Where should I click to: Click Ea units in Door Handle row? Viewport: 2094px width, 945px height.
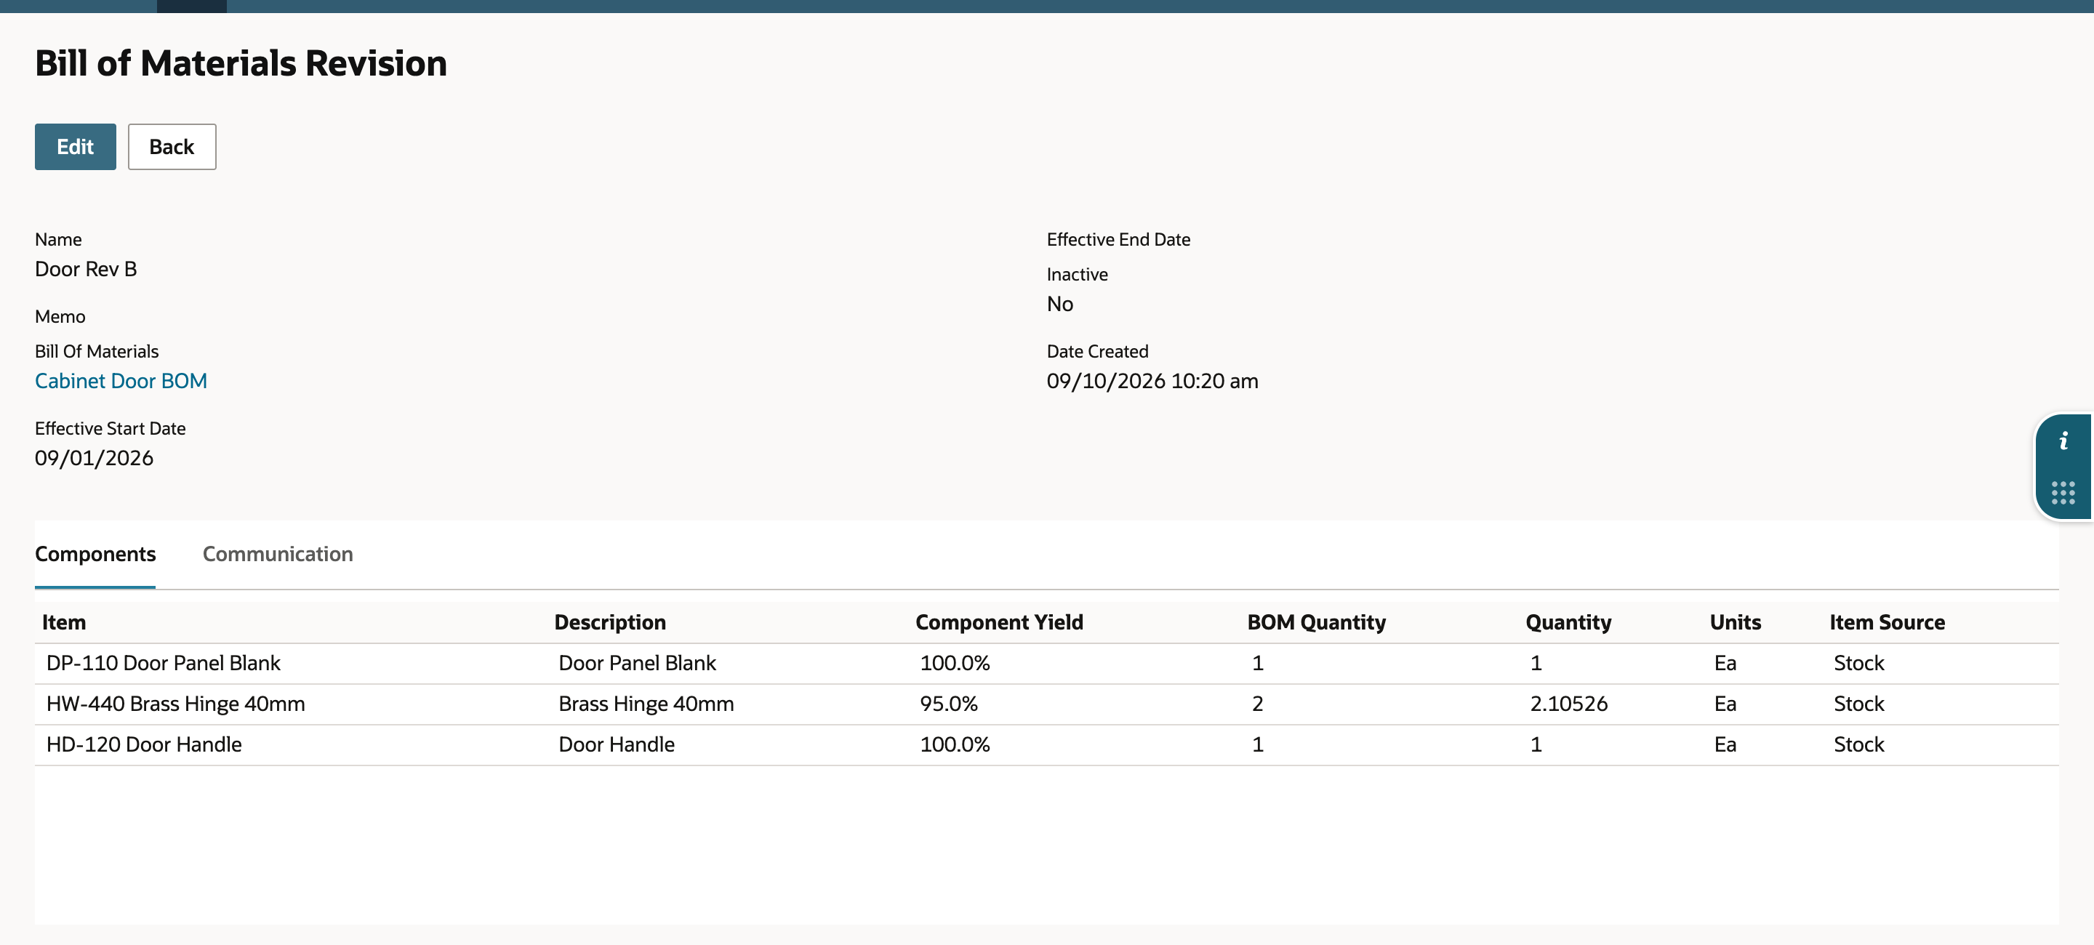coord(1725,744)
